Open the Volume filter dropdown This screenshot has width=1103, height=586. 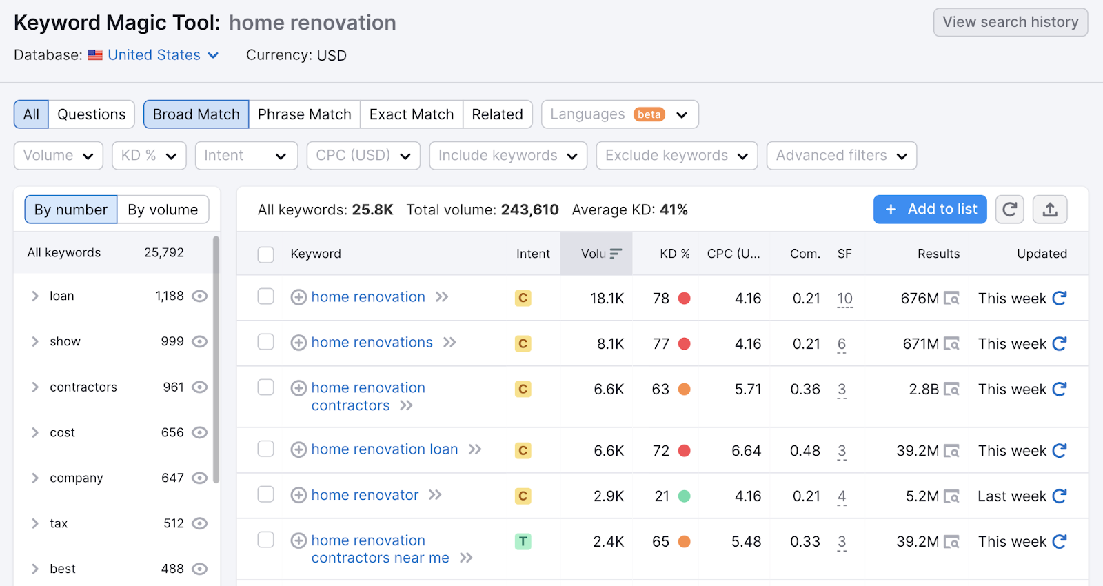(59, 156)
